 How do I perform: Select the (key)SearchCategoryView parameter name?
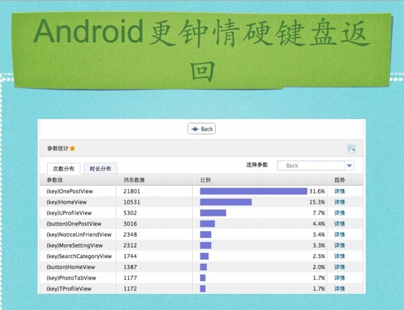[x=79, y=256]
